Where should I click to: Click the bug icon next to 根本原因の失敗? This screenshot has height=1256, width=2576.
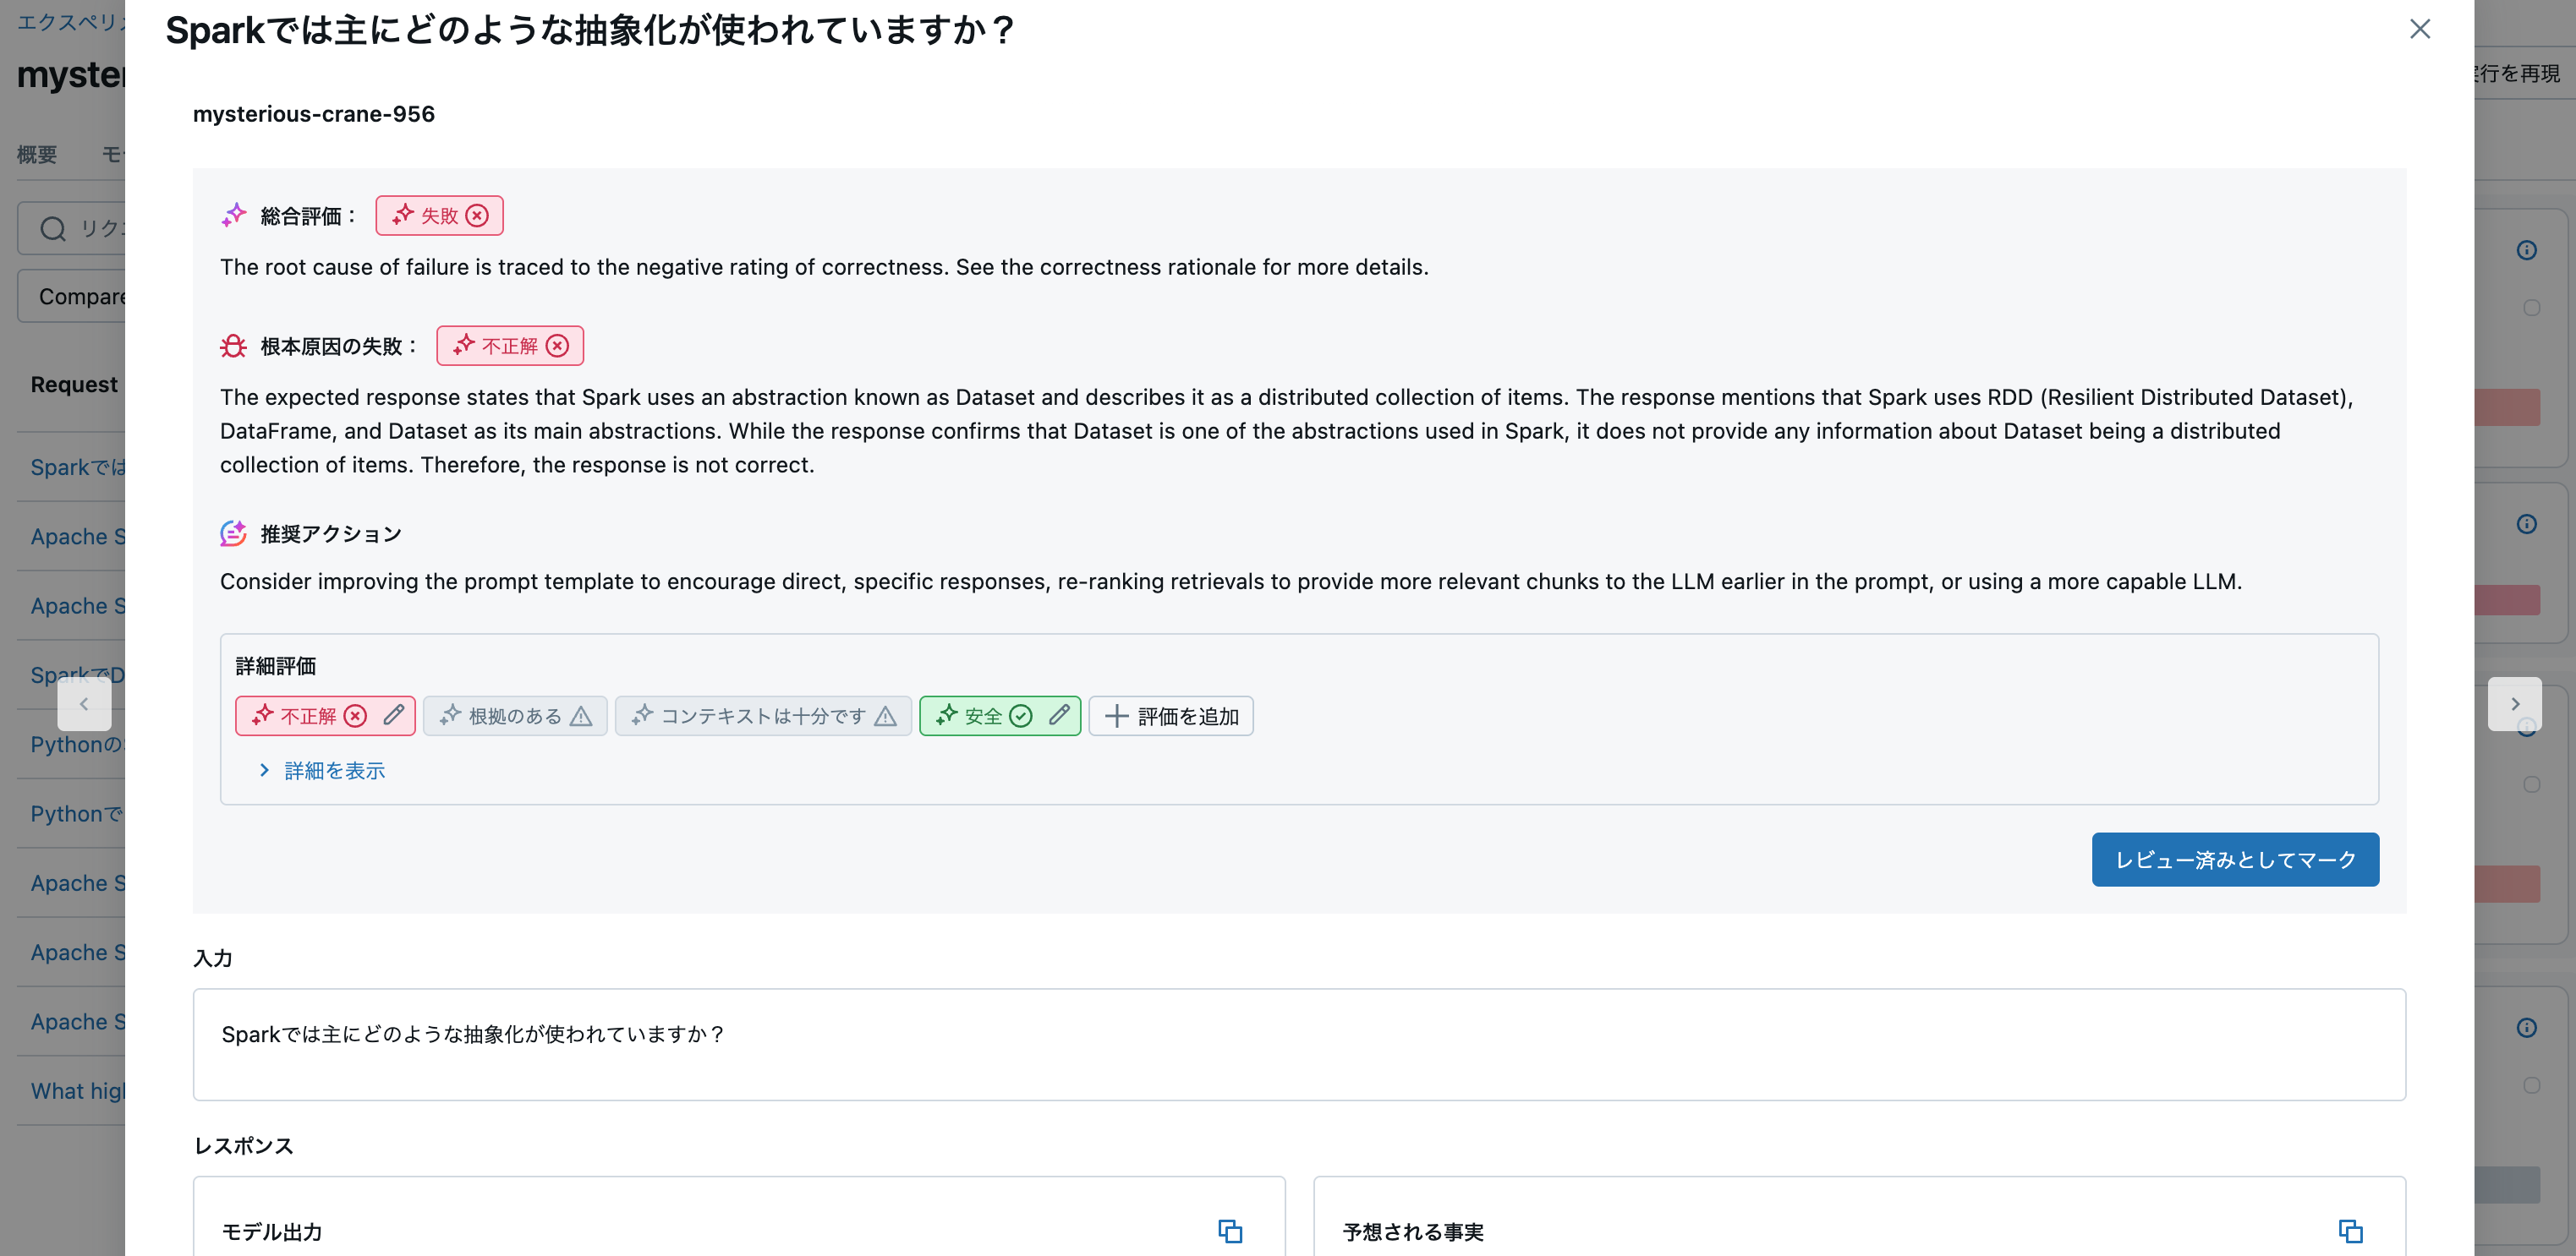(x=233, y=345)
